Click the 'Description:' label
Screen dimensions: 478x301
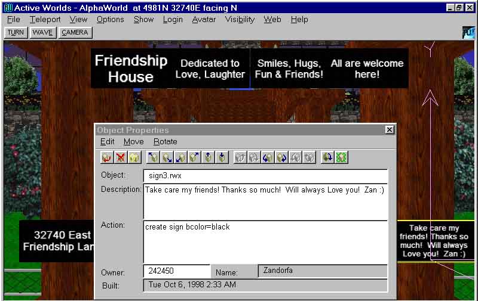(x=121, y=189)
